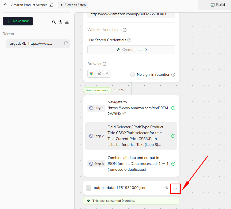Click Use Stored Credentials help icon
The image size is (231, 209).
(x=129, y=40)
